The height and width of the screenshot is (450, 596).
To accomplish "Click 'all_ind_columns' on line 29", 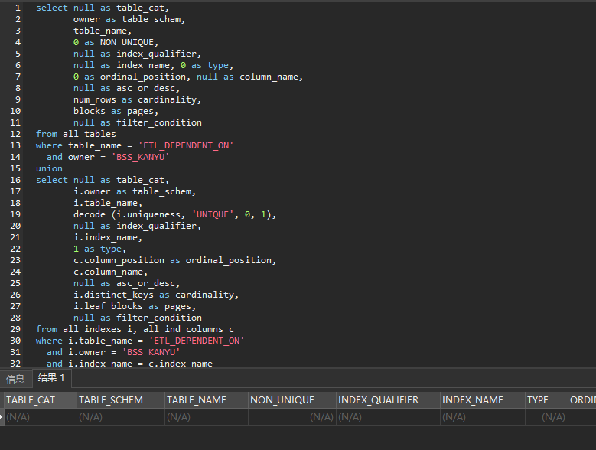I will (x=183, y=329).
